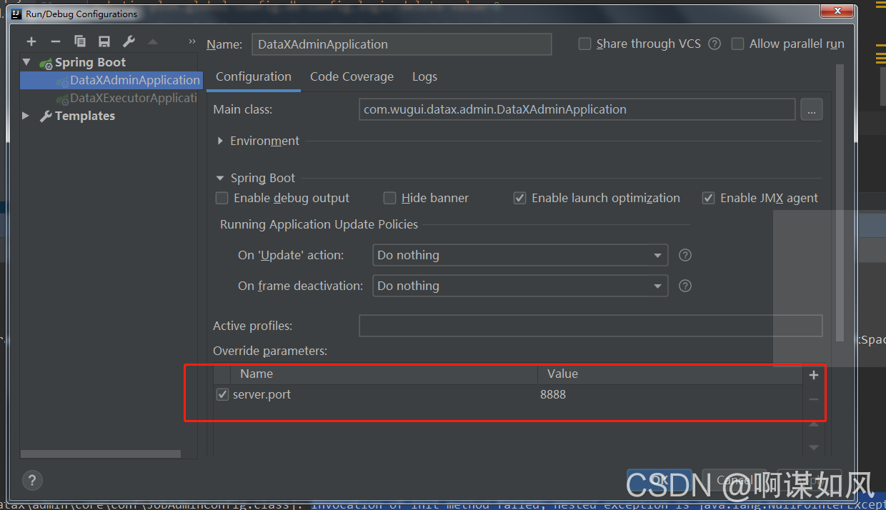Open edit templates wrench icon

129,41
